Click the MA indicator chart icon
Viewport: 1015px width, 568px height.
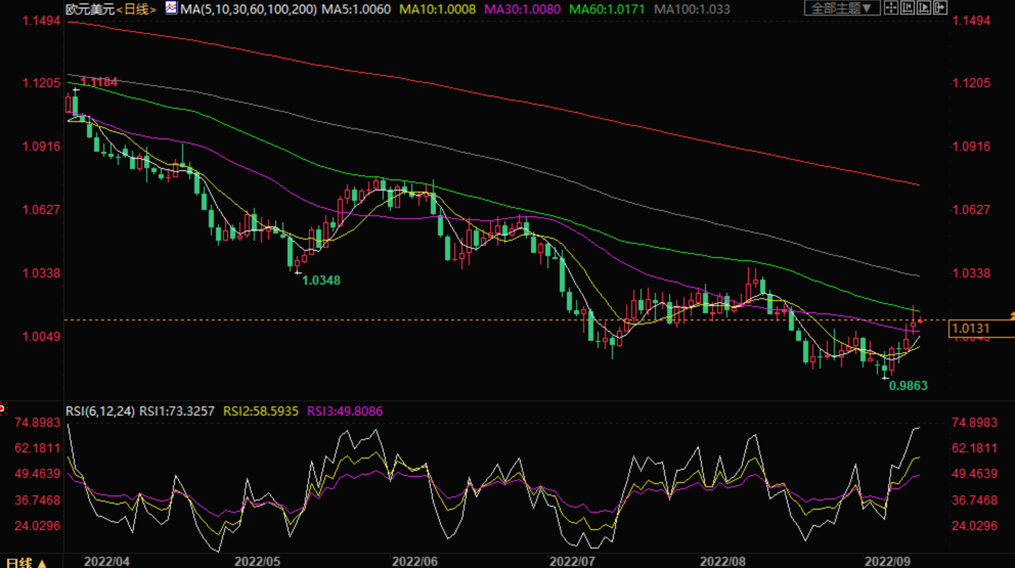[171, 8]
